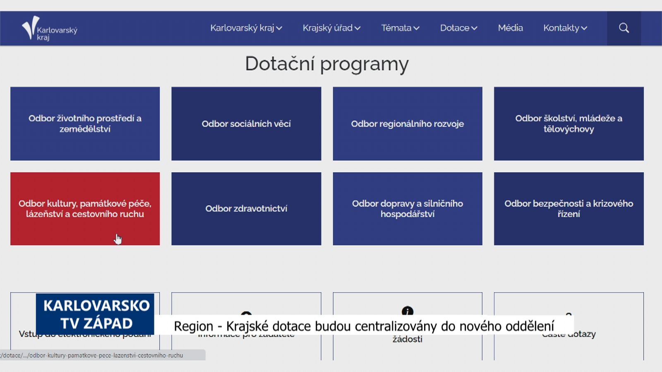Image resolution: width=662 pixels, height=372 pixels.
Task: Open Odbor regionálního rozvoje tile
Action: tap(408, 124)
